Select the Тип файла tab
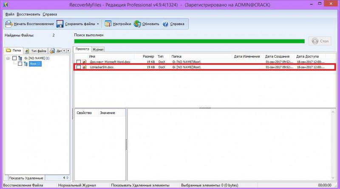The height and width of the screenshot is (189, 340). point(36,51)
